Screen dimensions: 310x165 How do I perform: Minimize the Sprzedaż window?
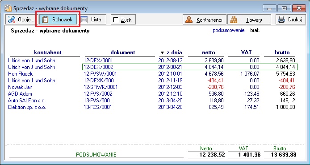(x=269, y=8)
